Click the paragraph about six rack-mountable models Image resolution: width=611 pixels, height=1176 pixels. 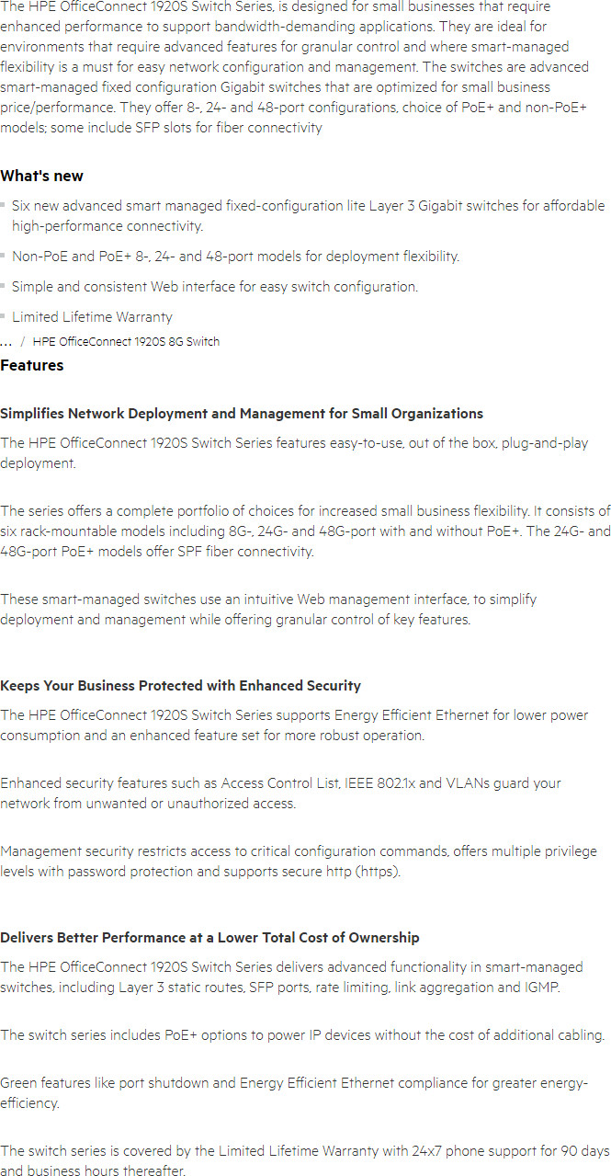click(305, 531)
